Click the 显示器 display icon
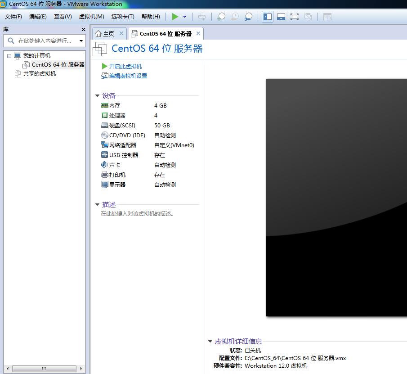Viewport: 407px width, 374px height. click(x=105, y=185)
